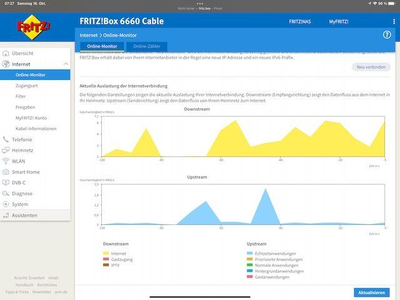Click the green Normale Anwendungen swatch
This screenshot has height=300, width=400.
250,265
